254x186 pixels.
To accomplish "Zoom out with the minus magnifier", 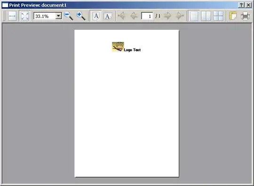I will tap(69, 16).
